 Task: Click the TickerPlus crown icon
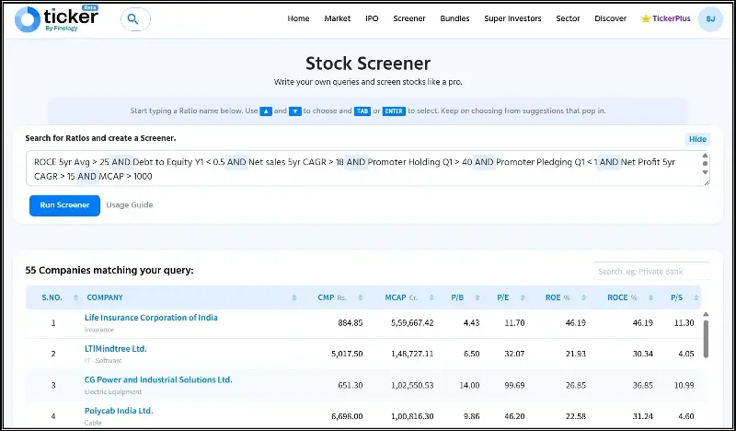point(646,18)
